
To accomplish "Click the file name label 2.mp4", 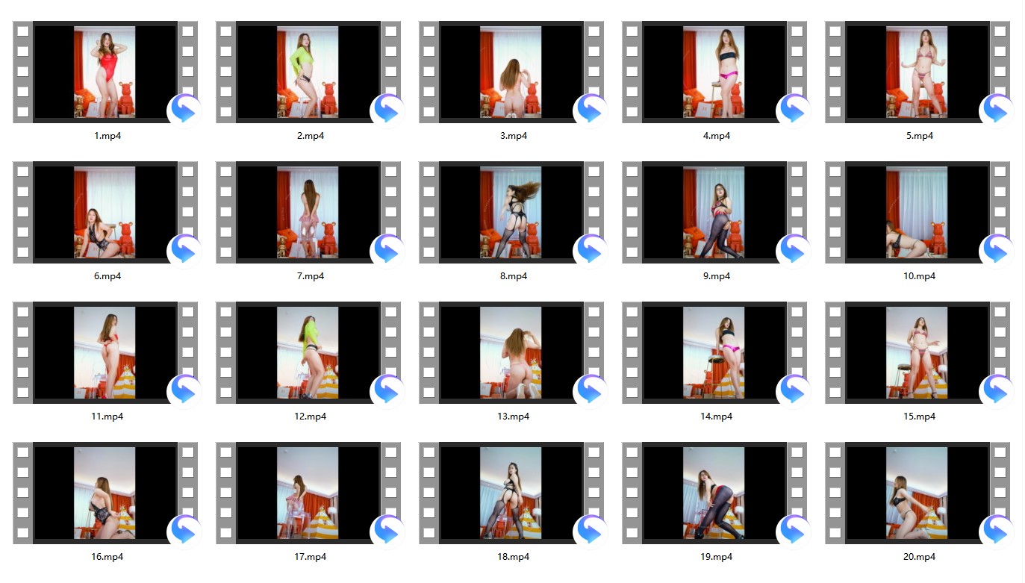I will 311,136.
